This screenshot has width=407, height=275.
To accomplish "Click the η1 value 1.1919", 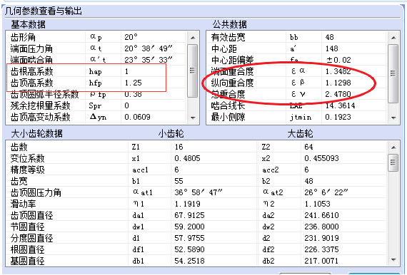I will tap(187, 204).
